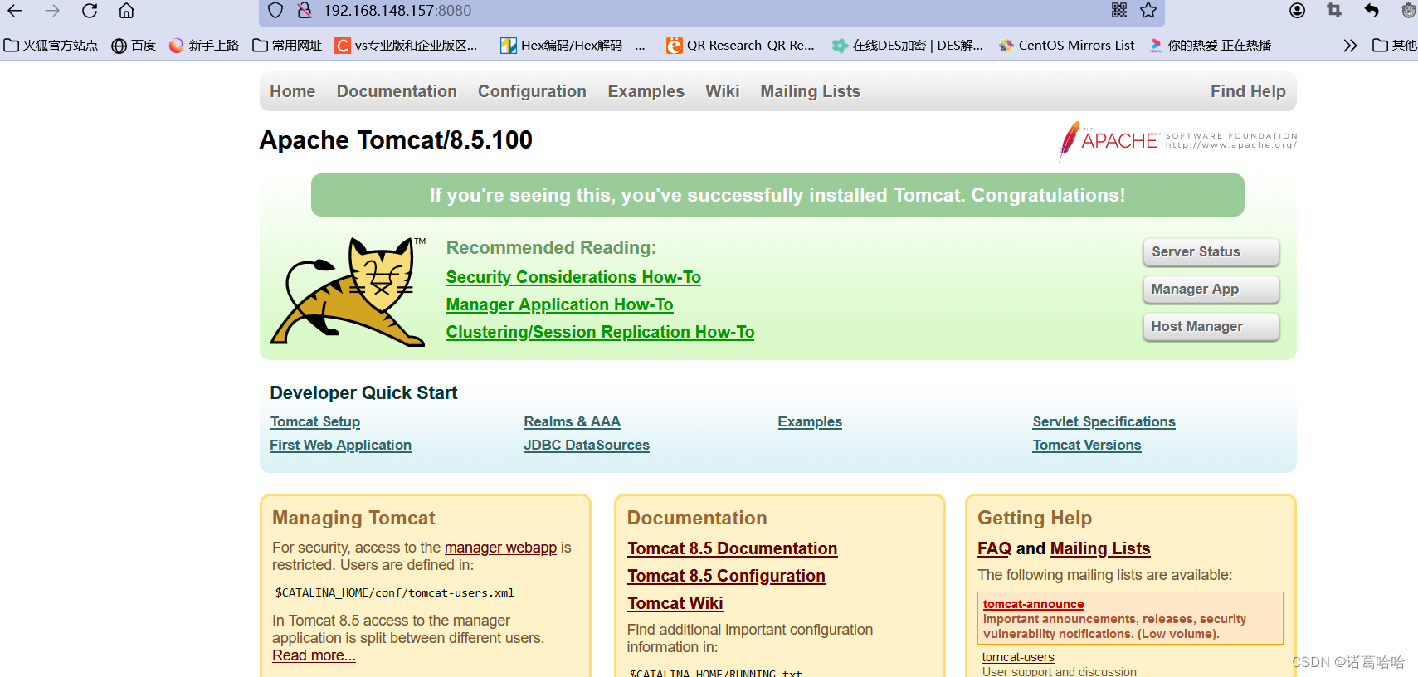Open the vs专业版和企业版 bookmark
Viewport: 1418px width, 677px height.
(407, 46)
